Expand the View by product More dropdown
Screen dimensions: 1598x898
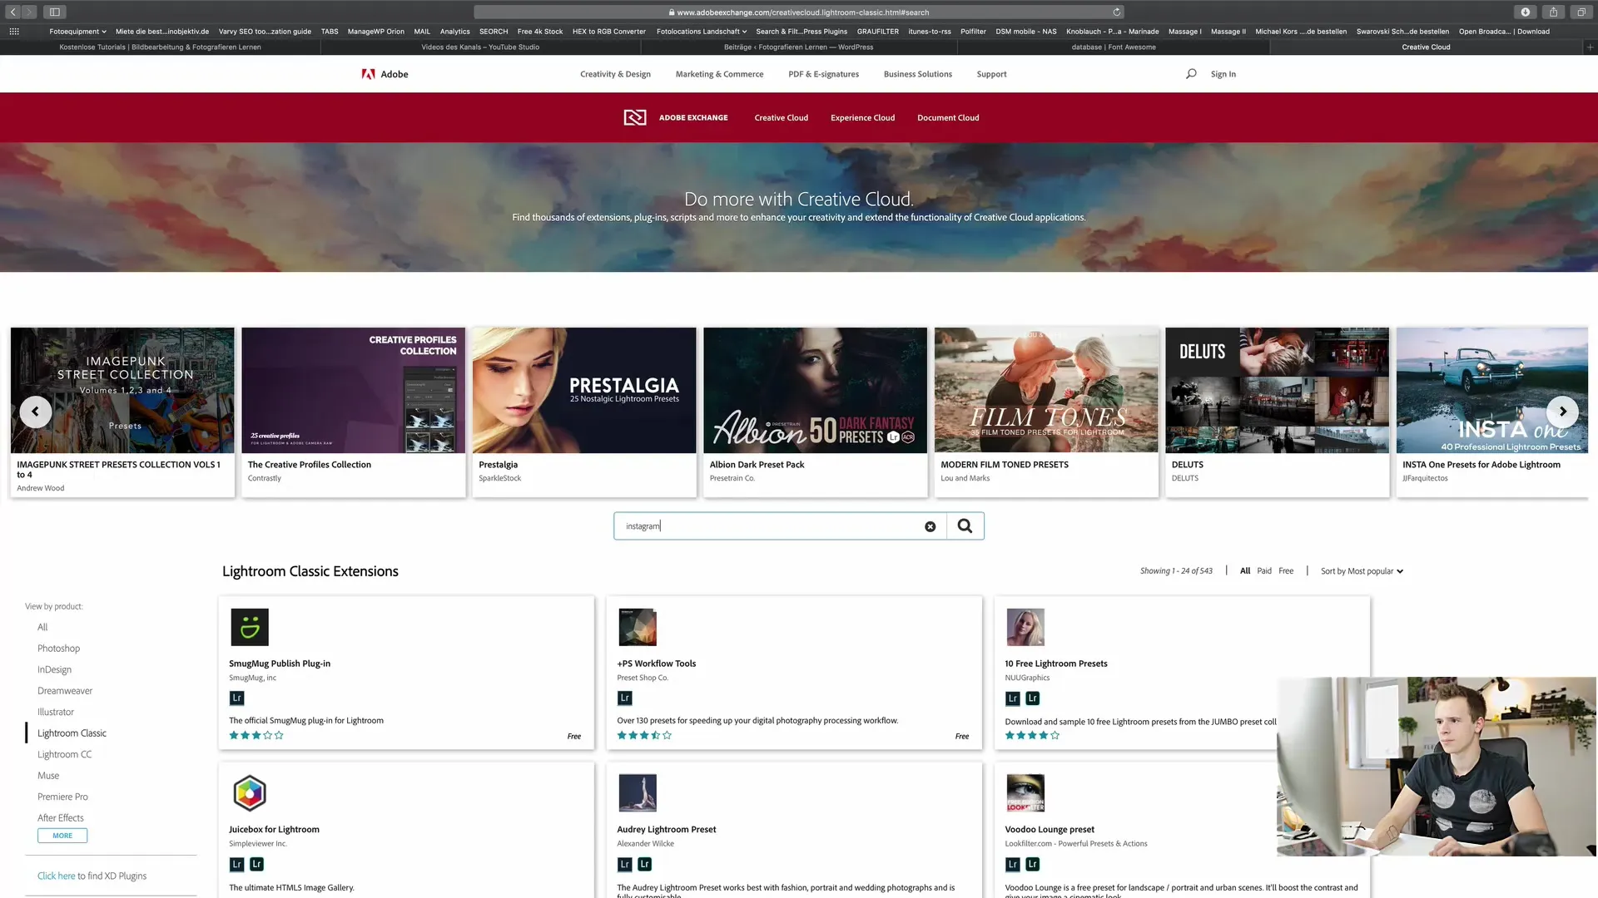62,836
